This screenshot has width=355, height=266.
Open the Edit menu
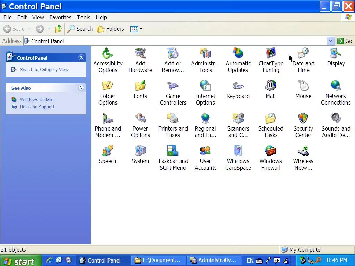coord(22,17)
